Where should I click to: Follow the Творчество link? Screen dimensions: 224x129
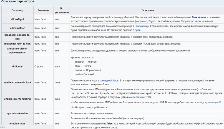pos(187,21)
